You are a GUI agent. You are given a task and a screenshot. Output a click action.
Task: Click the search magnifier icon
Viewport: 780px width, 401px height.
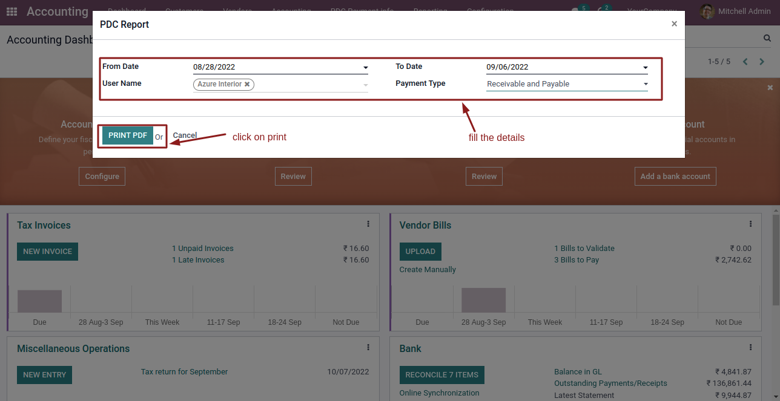tap(767, 38)
